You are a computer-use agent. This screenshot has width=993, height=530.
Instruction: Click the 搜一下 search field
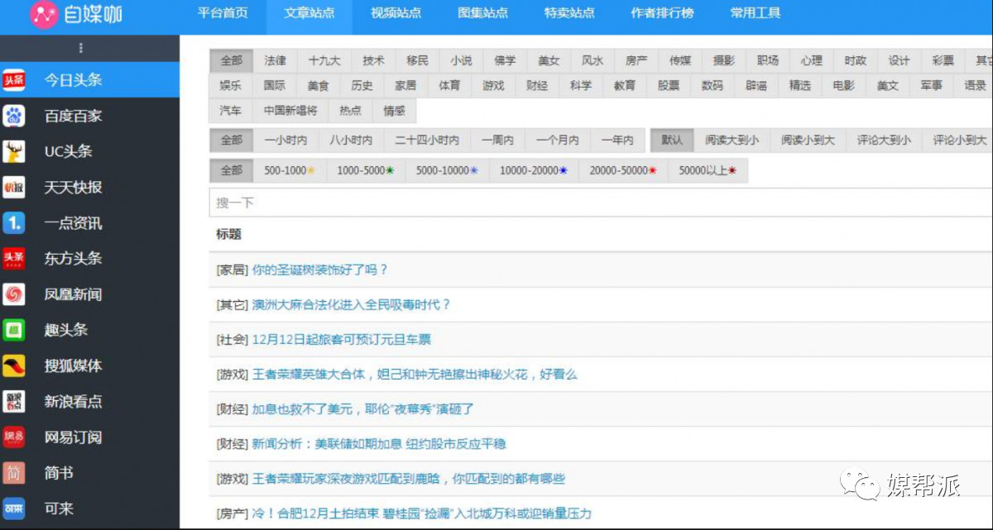[601, 203]
